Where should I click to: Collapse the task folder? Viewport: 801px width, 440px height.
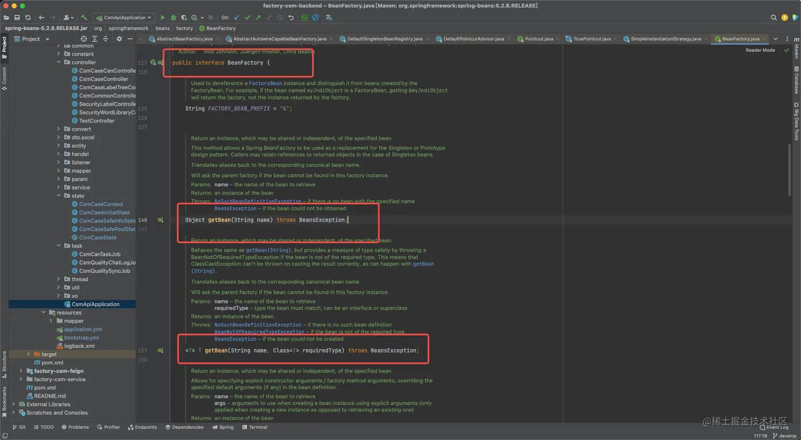(59, 246)
